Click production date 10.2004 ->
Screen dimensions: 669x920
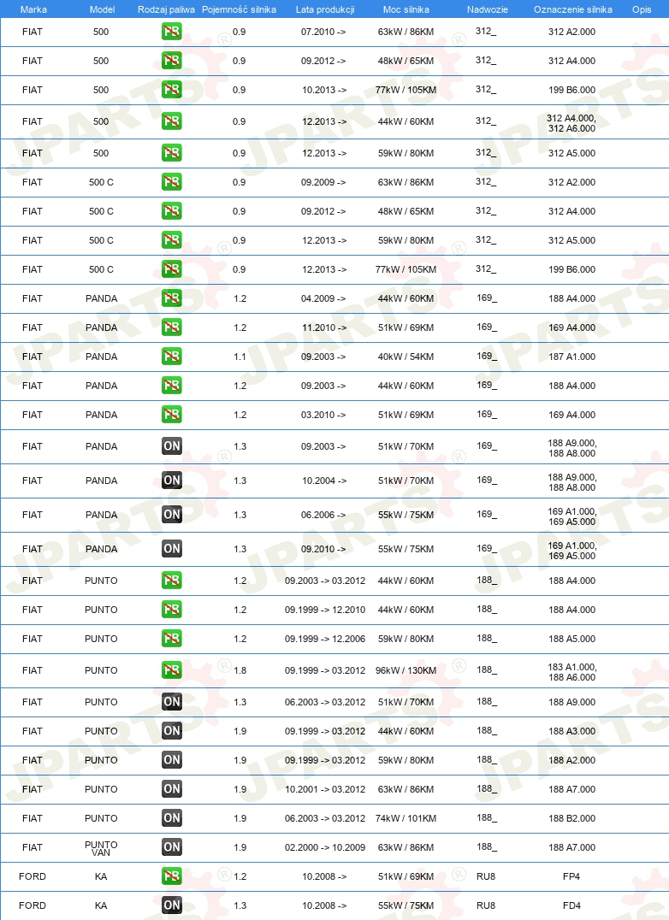[324, 481]
